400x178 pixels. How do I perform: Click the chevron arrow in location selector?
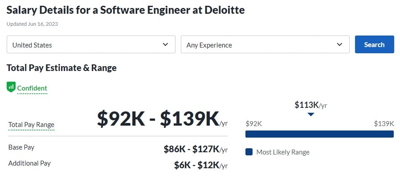click(x=165, y=44)
